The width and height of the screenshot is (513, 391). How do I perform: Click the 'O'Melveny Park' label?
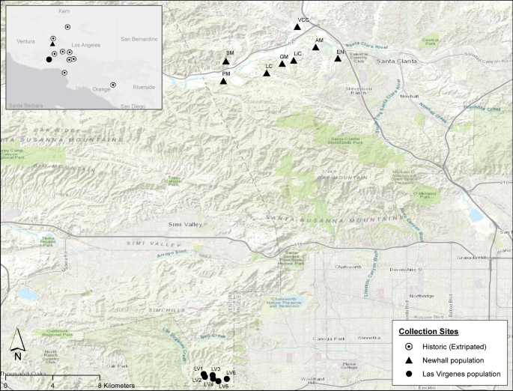point(425,195)
